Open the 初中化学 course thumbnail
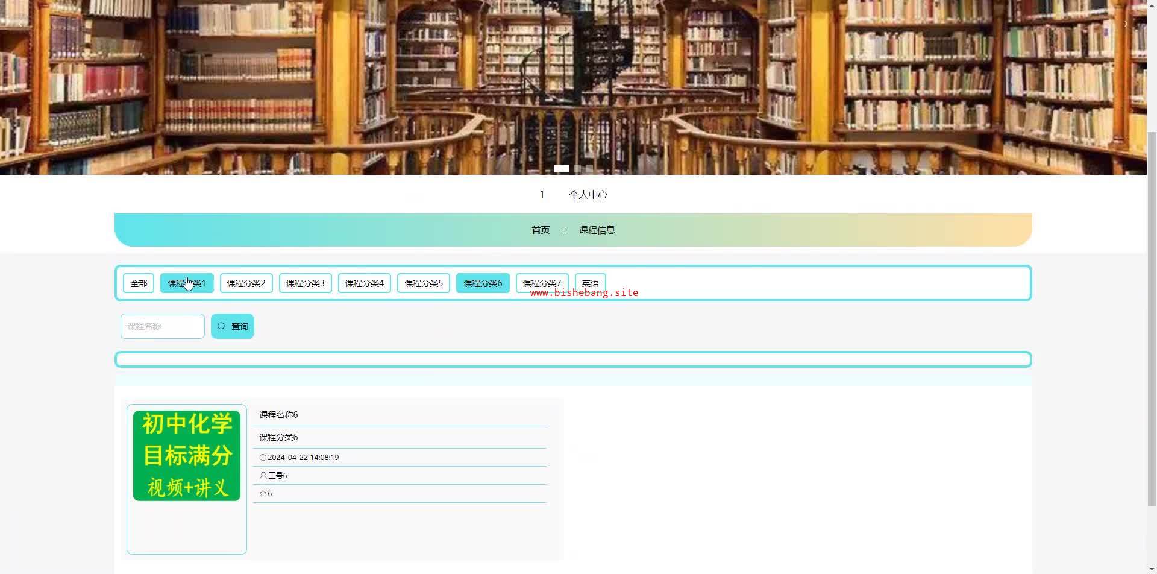The height and width of the screenshot is (574, 1157). (187, 456)
